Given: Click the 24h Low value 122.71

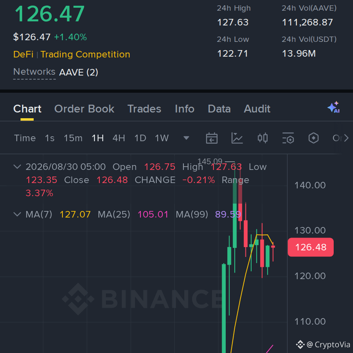Looking at the screenshot, I should coord(233,54).
